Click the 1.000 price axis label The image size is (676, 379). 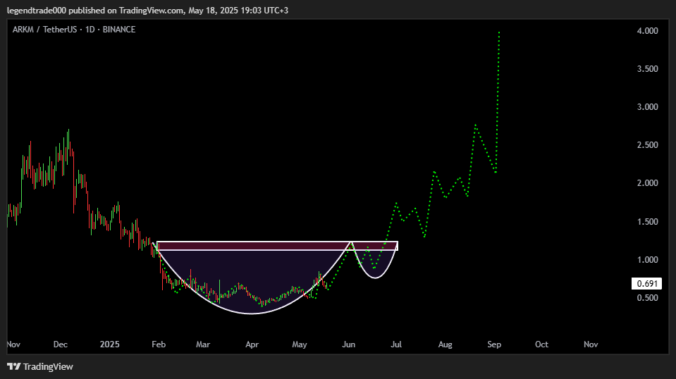(648, 260)
